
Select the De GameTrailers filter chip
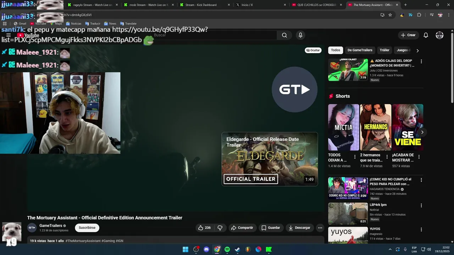(x=360, y=50)
